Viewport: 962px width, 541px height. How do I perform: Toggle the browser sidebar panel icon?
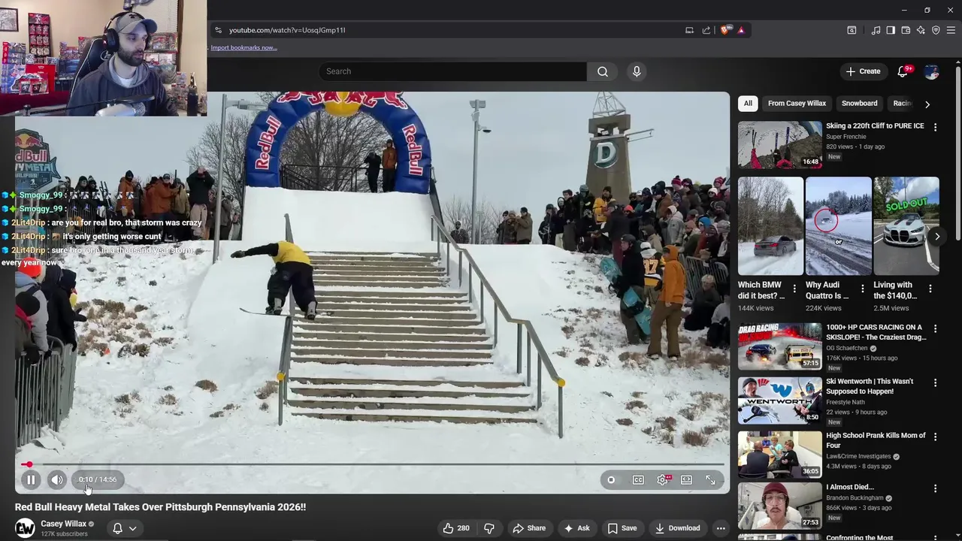coord(891,30)
